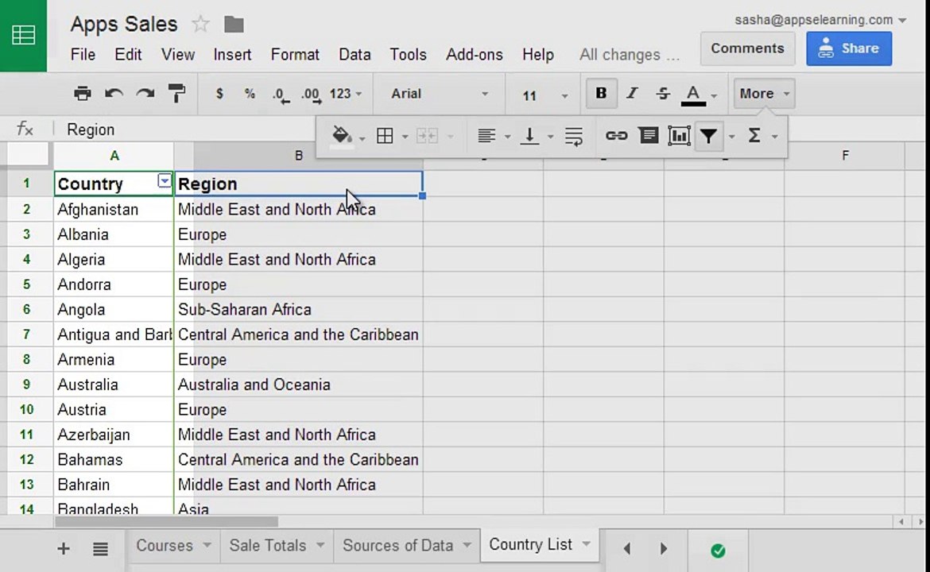Open text color picker

click(x=693, y=95)
